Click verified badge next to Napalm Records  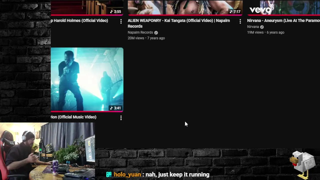(x=156, y=32)
